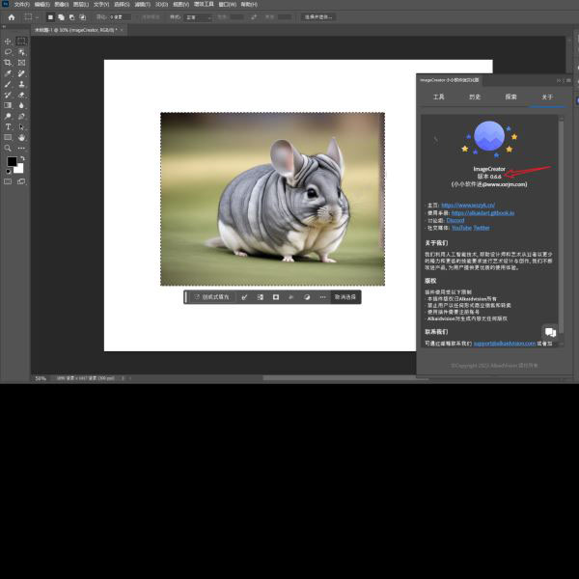Open the 增效工具 menu
The image size is (579, 579).
pyautogui.click(x=204, y=5)
